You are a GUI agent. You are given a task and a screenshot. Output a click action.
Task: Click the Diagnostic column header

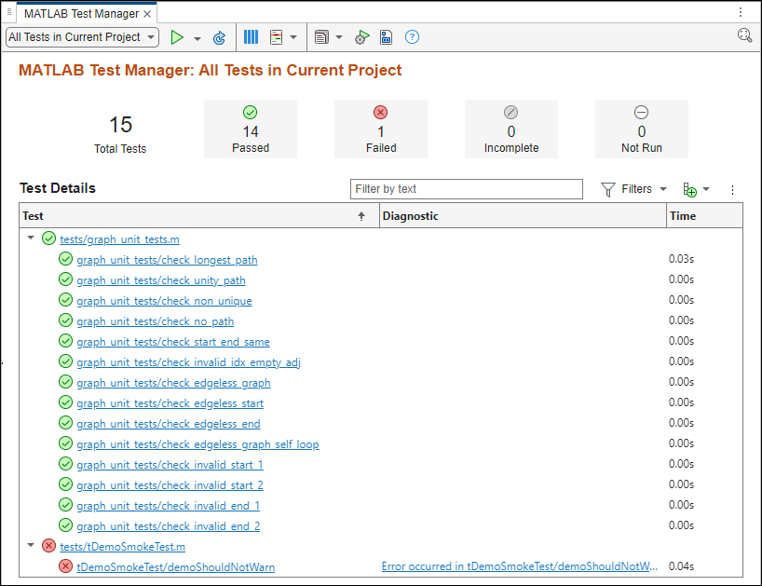pyautogui.click(x=523, y=216)
